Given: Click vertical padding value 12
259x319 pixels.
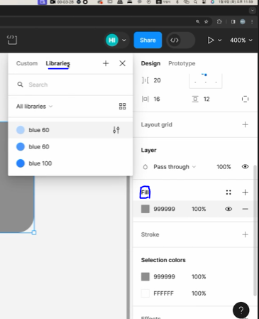Looking at the screenshot, I should click(206, 99).
